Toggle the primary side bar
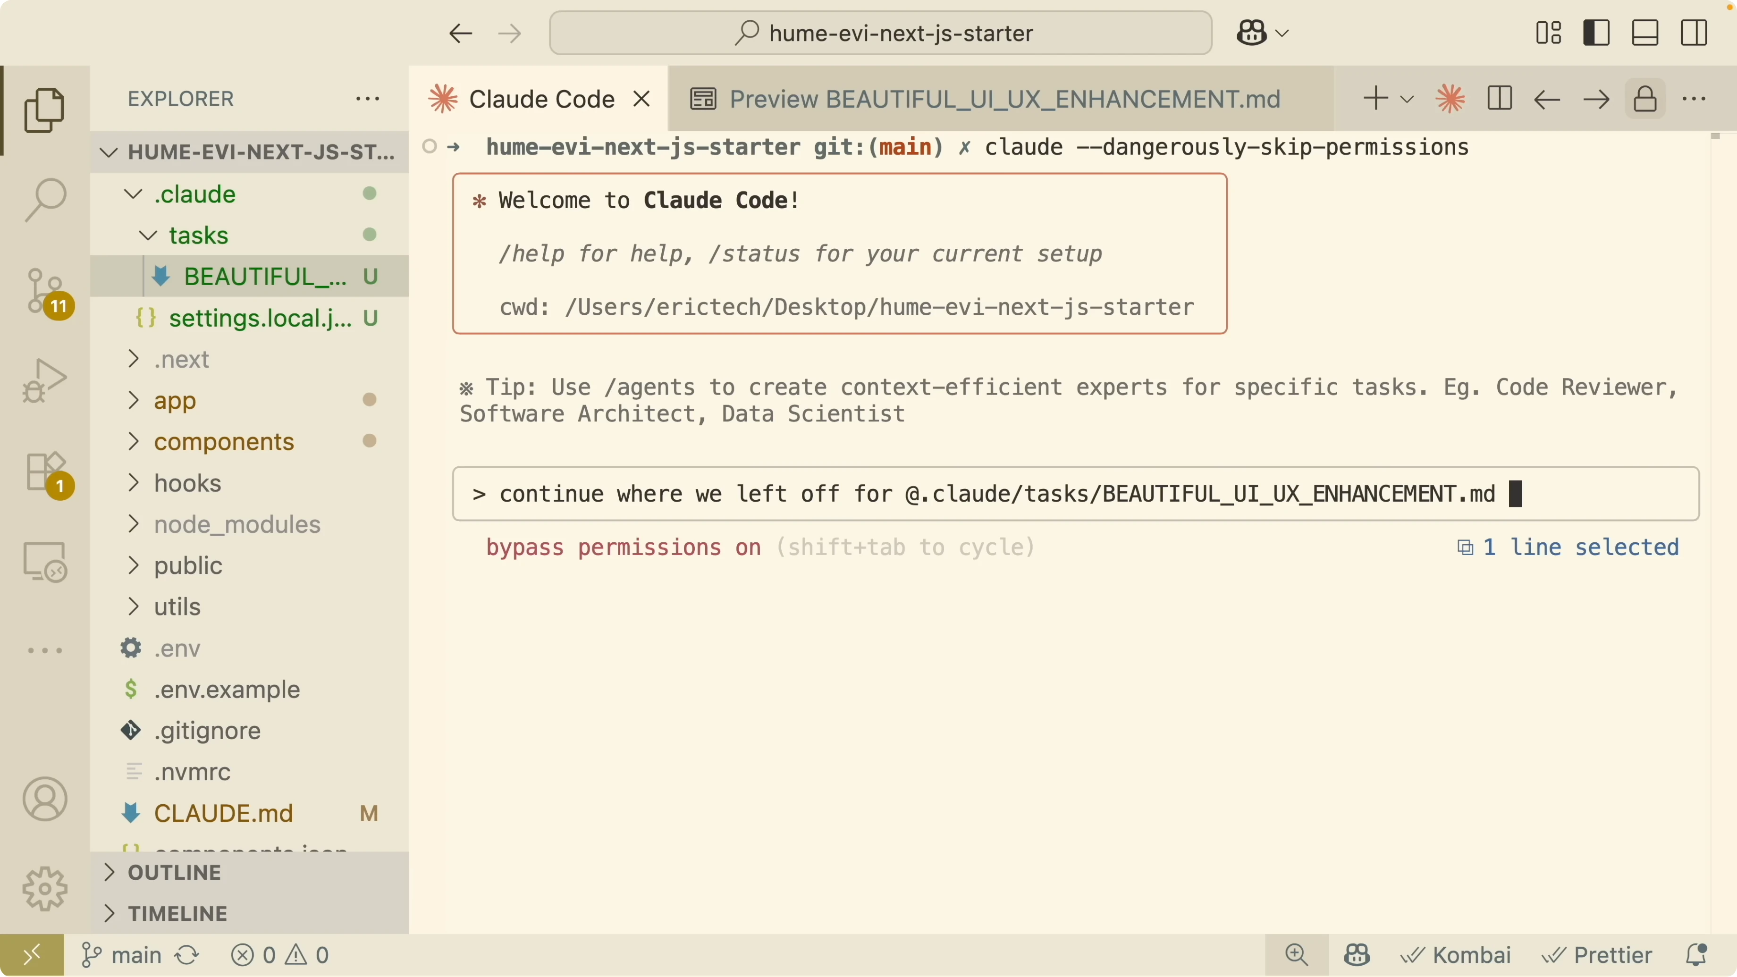Image resolution: width=1737 pixels, height=977 pixels. tap(1596, 33)
